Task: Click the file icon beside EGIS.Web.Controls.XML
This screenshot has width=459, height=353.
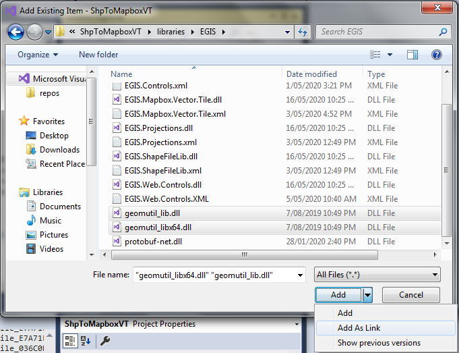Action: pyautogui.click(x=117, y=199)
